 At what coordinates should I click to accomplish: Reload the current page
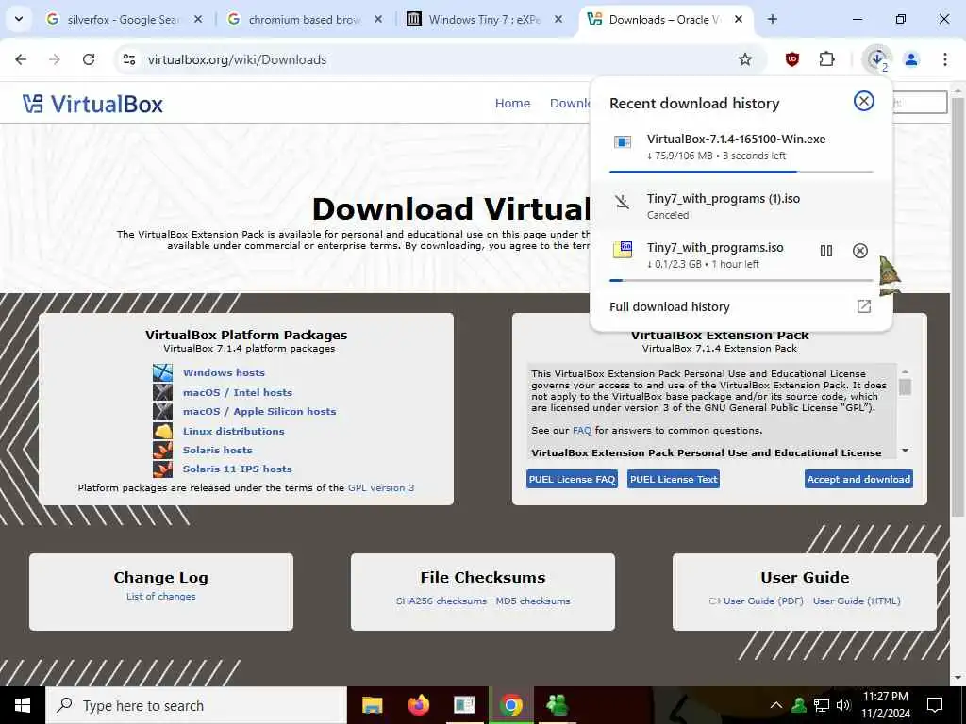pyautogui.click(x=89, y=59)
